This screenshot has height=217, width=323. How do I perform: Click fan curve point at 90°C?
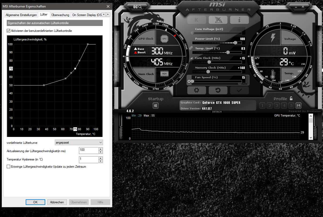[x=88, y=44]
